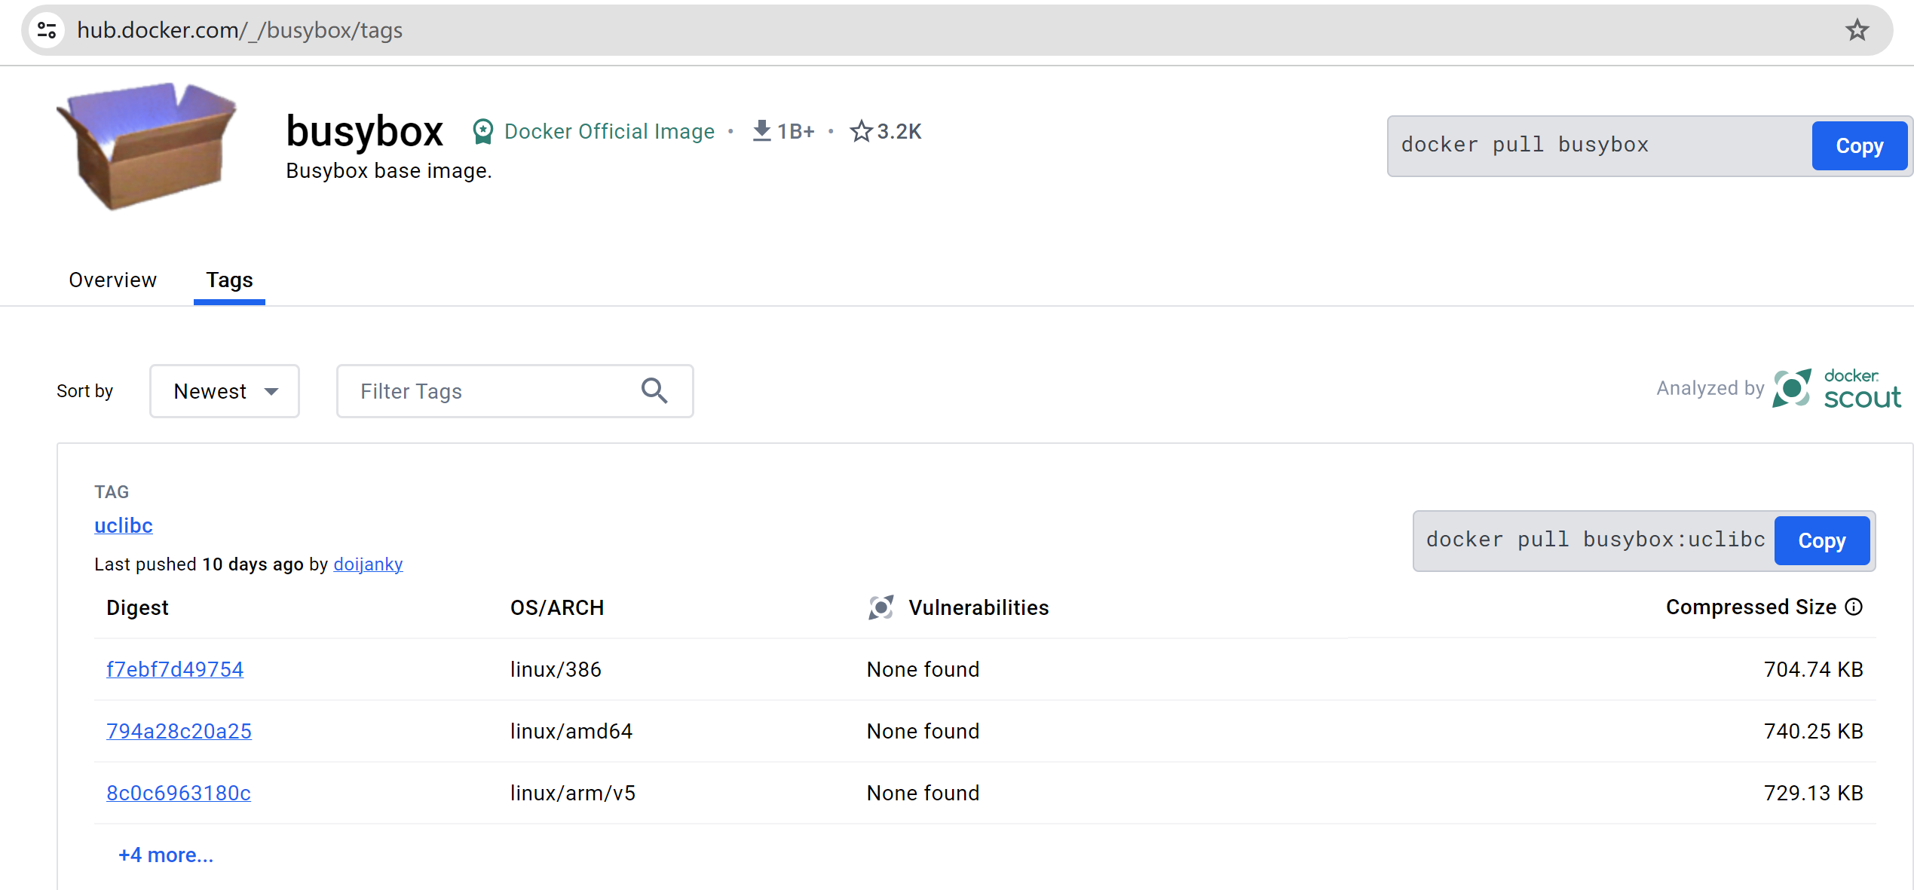Click the Compressed Size info icon
The height and width of the screenshot is (890, 1914).
pos(1854,607)
